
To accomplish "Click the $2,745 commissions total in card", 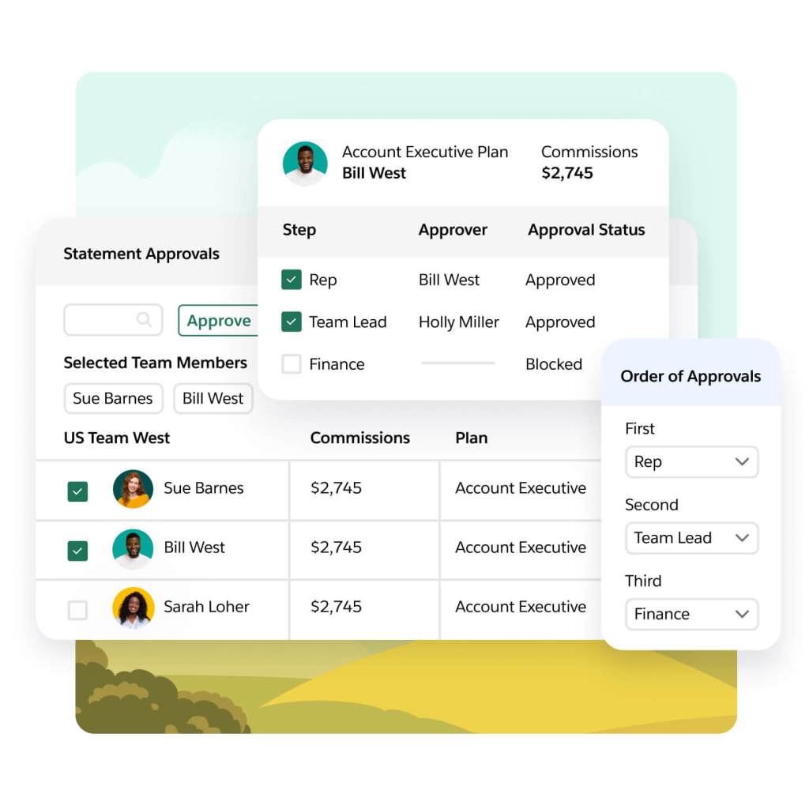I will point(567,173).
